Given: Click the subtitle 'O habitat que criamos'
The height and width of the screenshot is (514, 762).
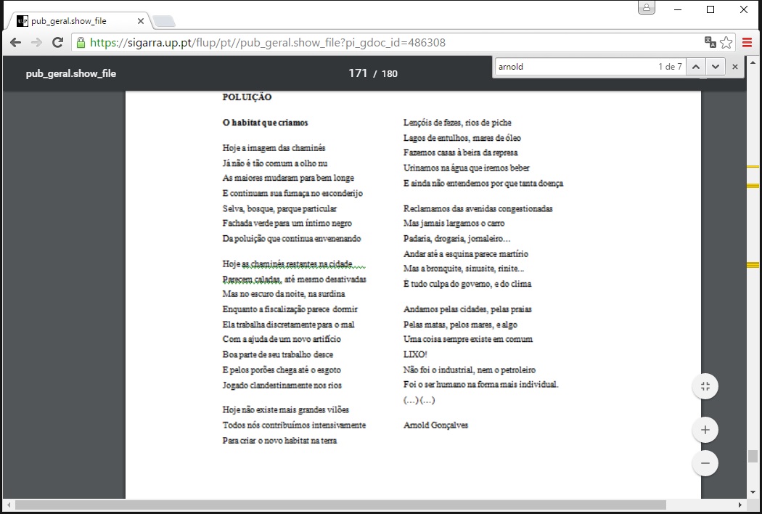Looking at the screenshot, I should click(x=266, y=123).
